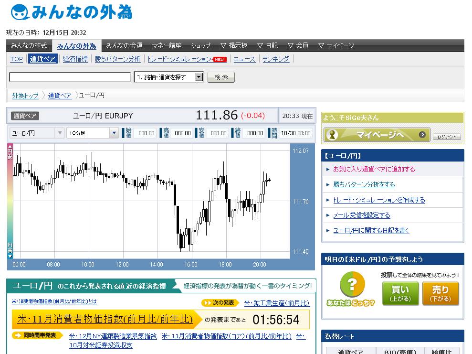Open 経済指標 sub-navigation link

pos(75,59)
